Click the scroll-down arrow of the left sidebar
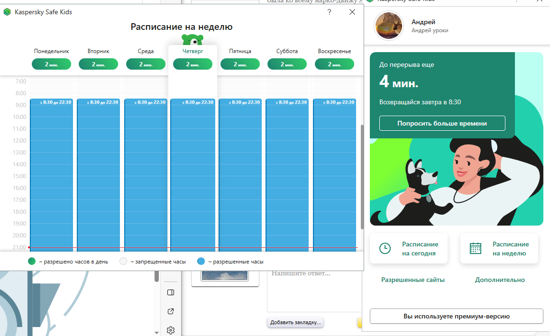The width and height of the screenshot is (550, 336). tap(156, 333)
